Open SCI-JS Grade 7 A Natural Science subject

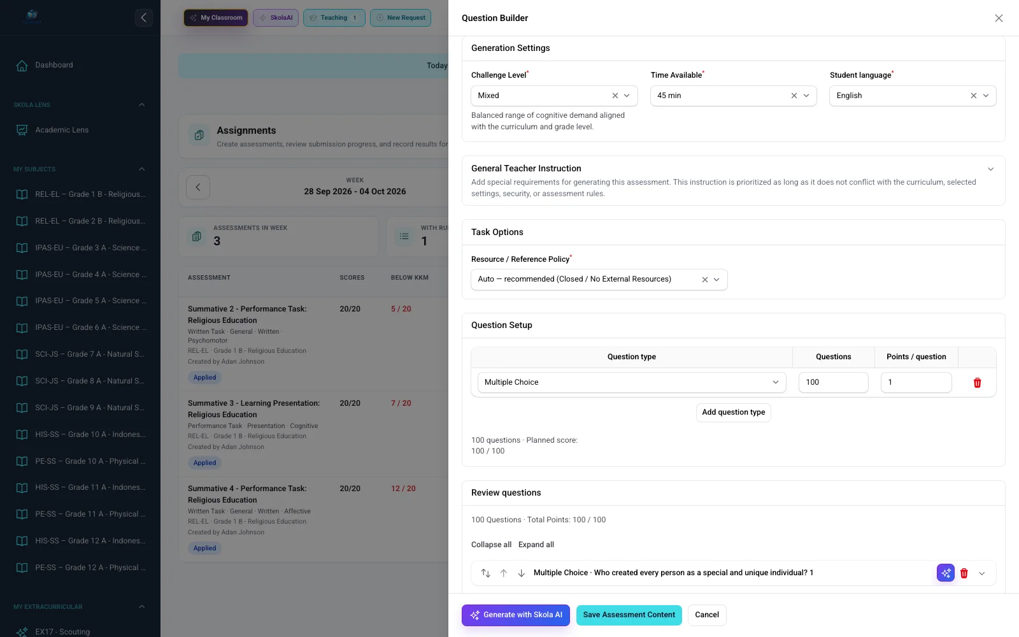click(80, 354)
